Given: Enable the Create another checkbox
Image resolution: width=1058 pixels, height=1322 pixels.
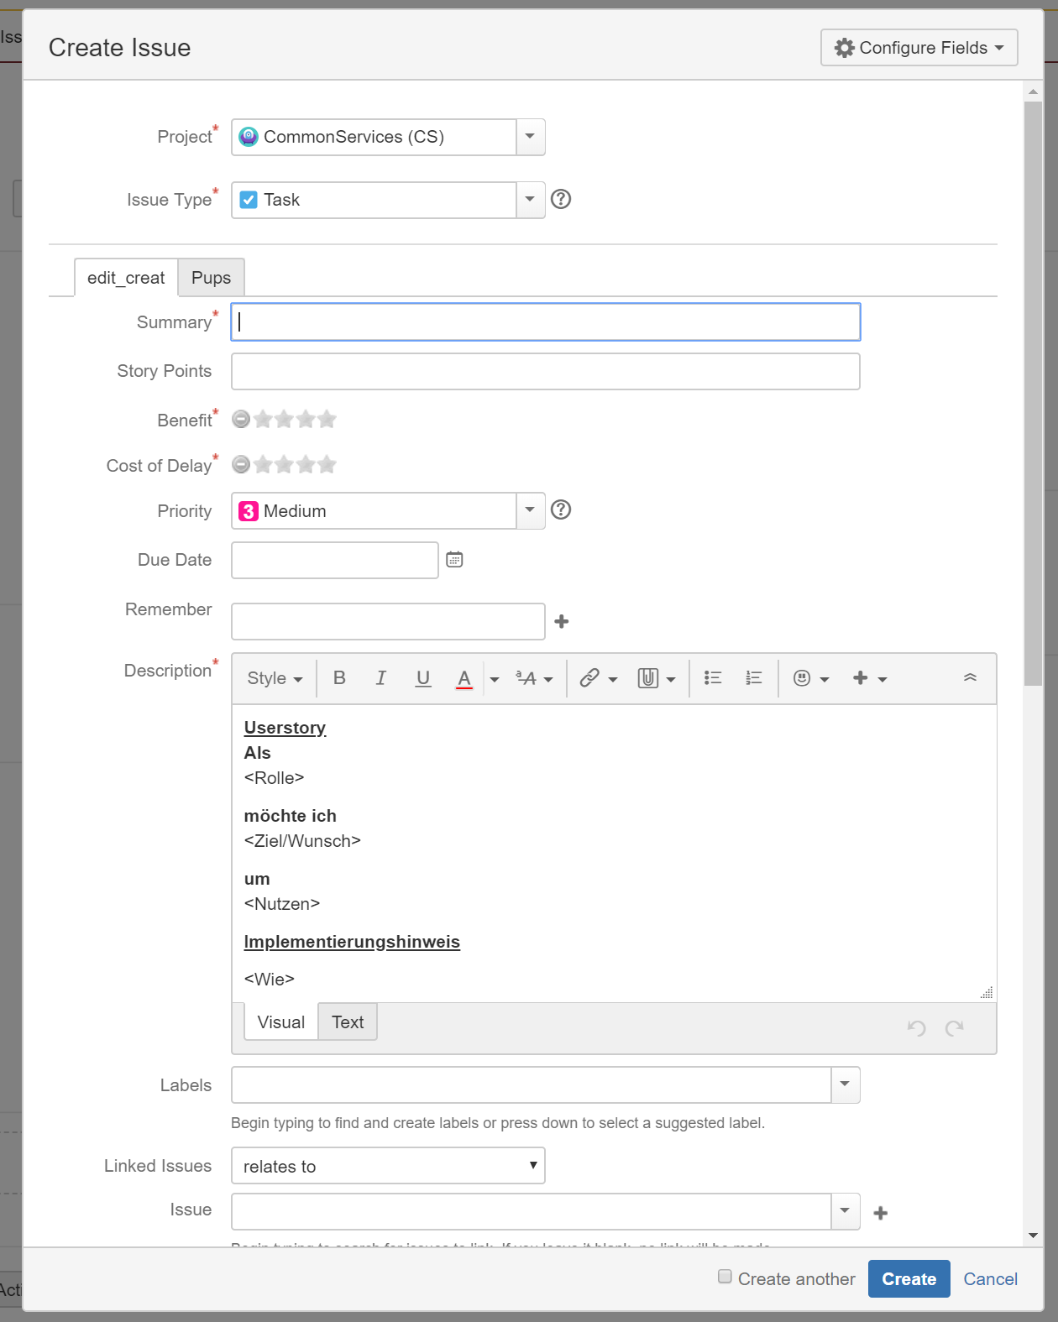Looking at the screenshot, I should [725, 1277].
